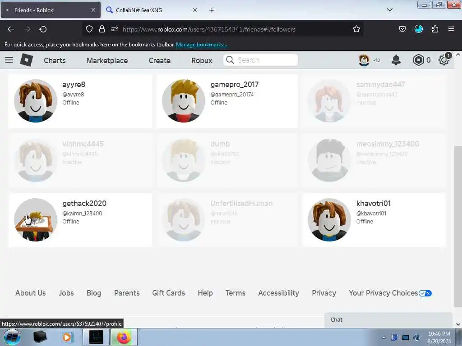Open the Create menu item
This screenshot has height=346, width=462.
click(159, 60)
